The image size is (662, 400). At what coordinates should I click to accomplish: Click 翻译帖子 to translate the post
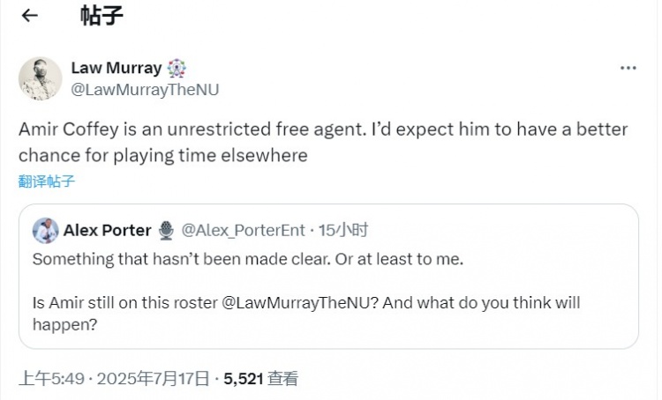pos(47,181)
